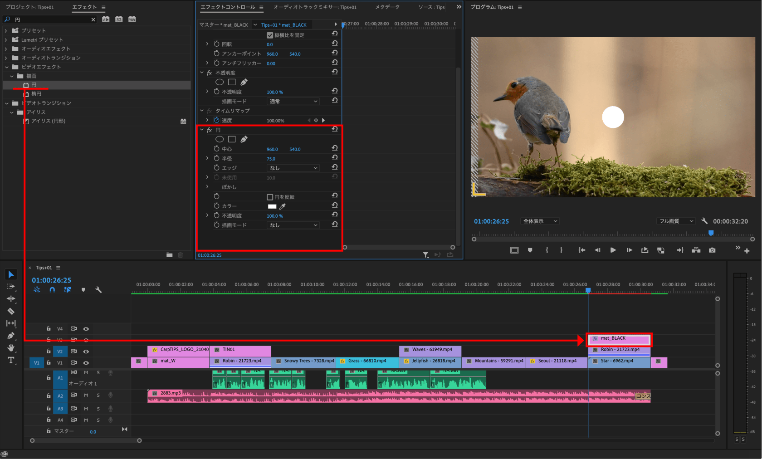762x459 pixels.
Task: Click the カラー white color swatch
Action: coord(272,206)
